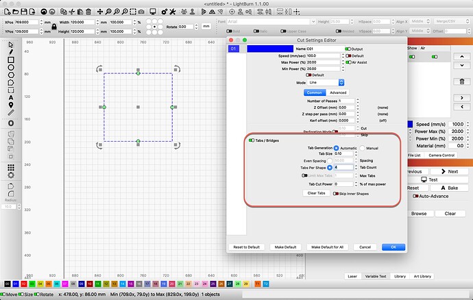
Task: Confirm with the OK button
Action: pos(393,247)
